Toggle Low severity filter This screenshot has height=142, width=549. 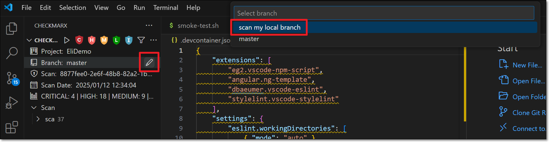(x=116, y=40)
